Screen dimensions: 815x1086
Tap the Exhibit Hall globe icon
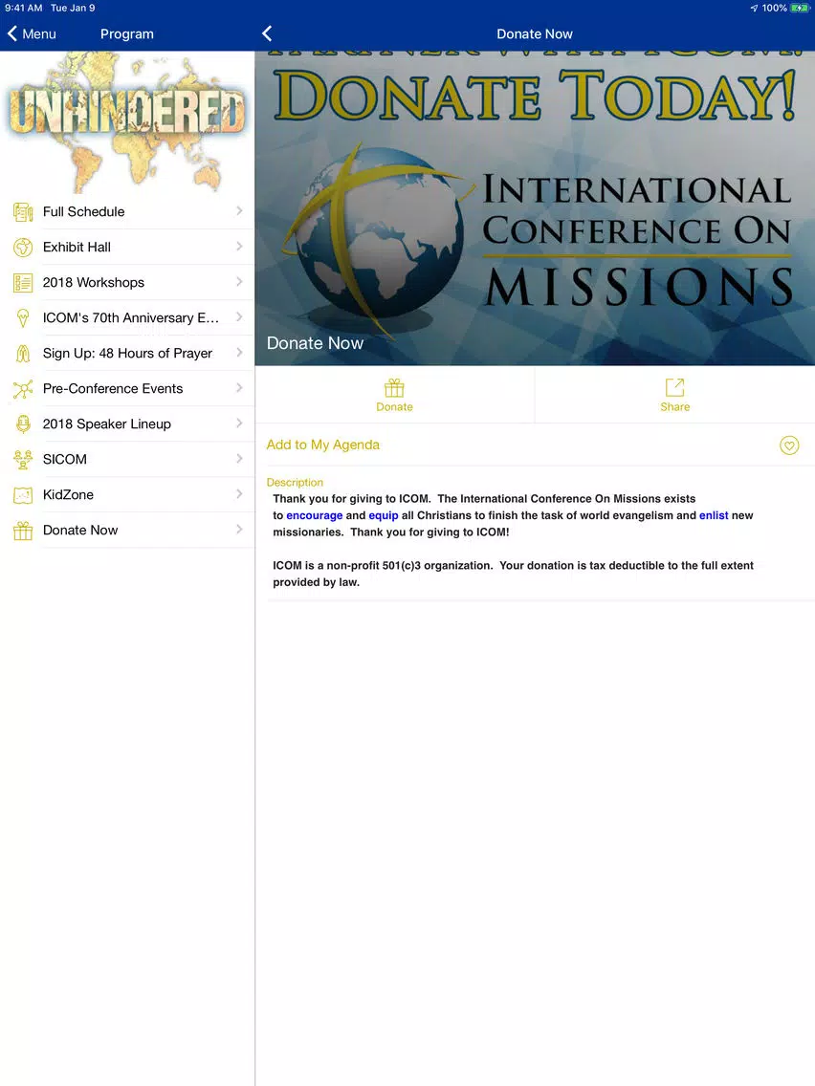[23, 248]
